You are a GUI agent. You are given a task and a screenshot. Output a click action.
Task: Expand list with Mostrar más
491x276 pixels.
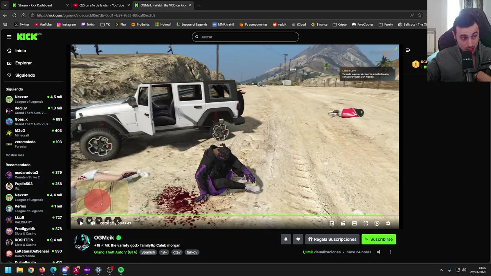[x=15, y=155]
